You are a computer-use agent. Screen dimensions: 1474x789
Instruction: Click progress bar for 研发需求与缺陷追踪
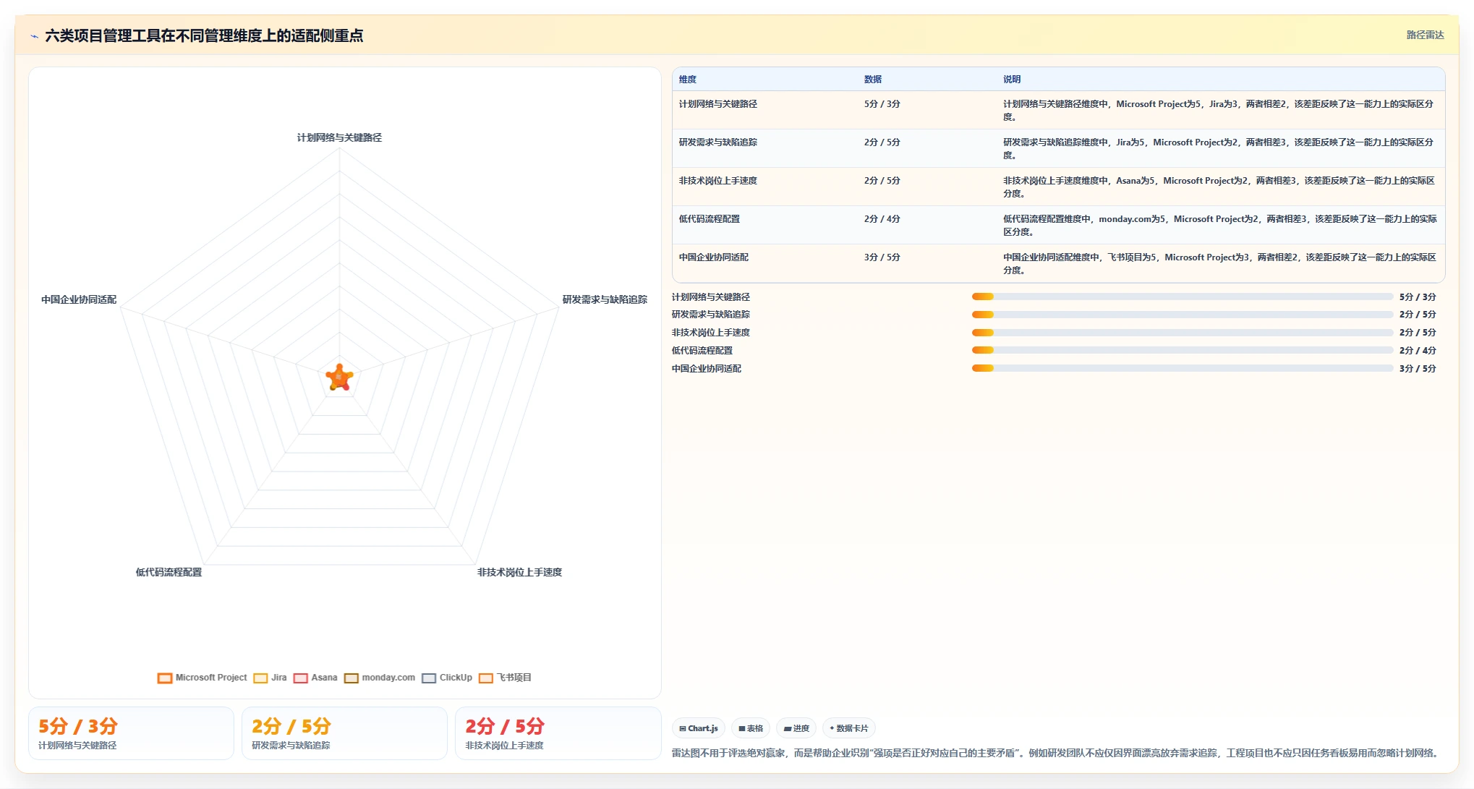click(1183, 315)
